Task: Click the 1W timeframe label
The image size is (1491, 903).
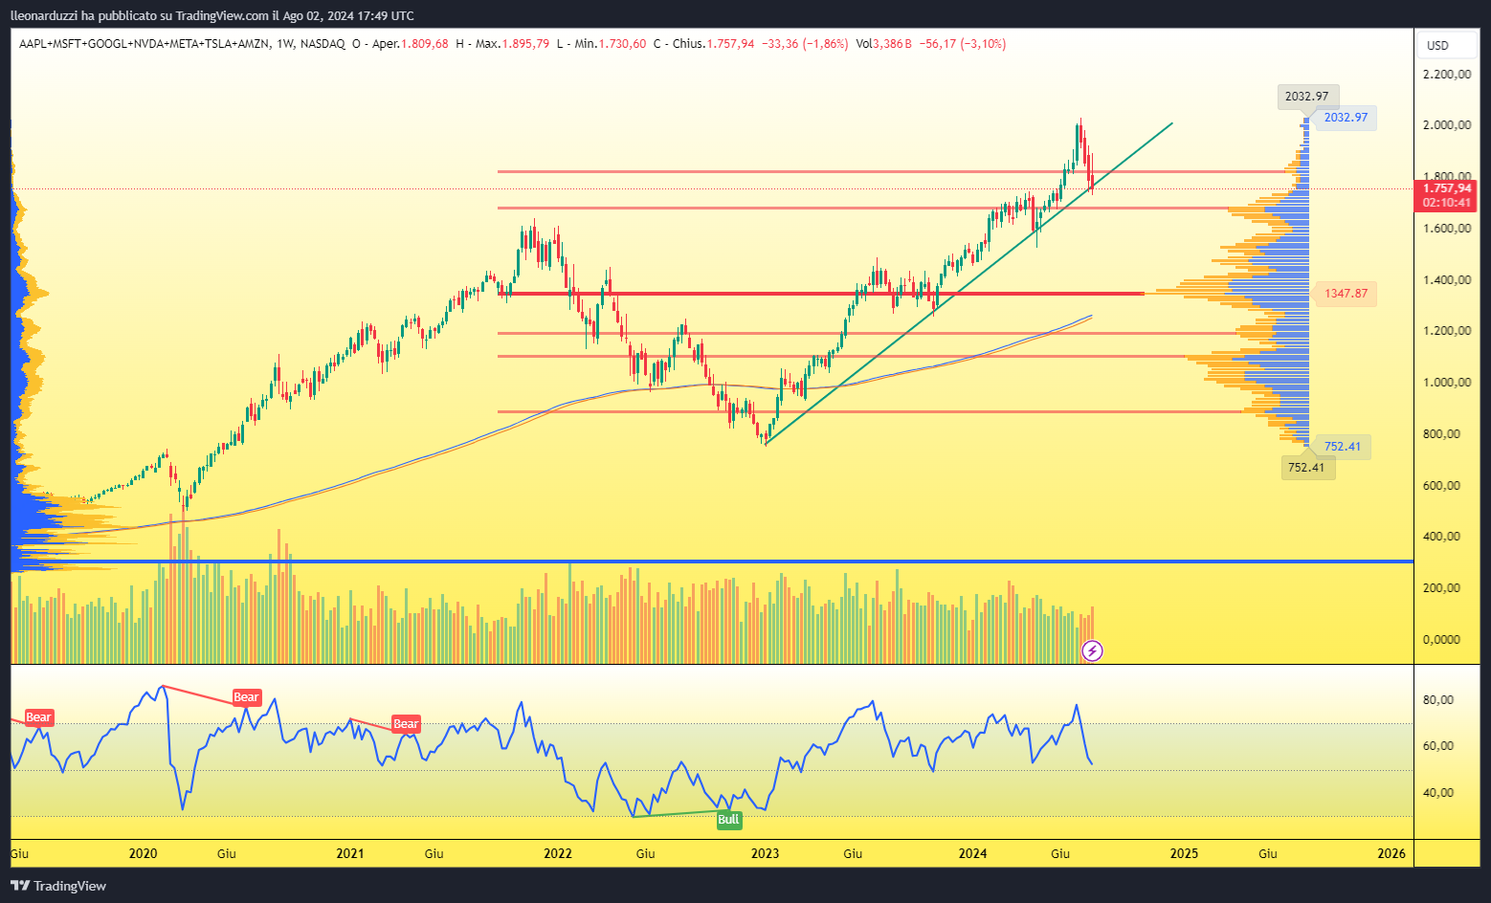Action: click(x=284, y=44)
